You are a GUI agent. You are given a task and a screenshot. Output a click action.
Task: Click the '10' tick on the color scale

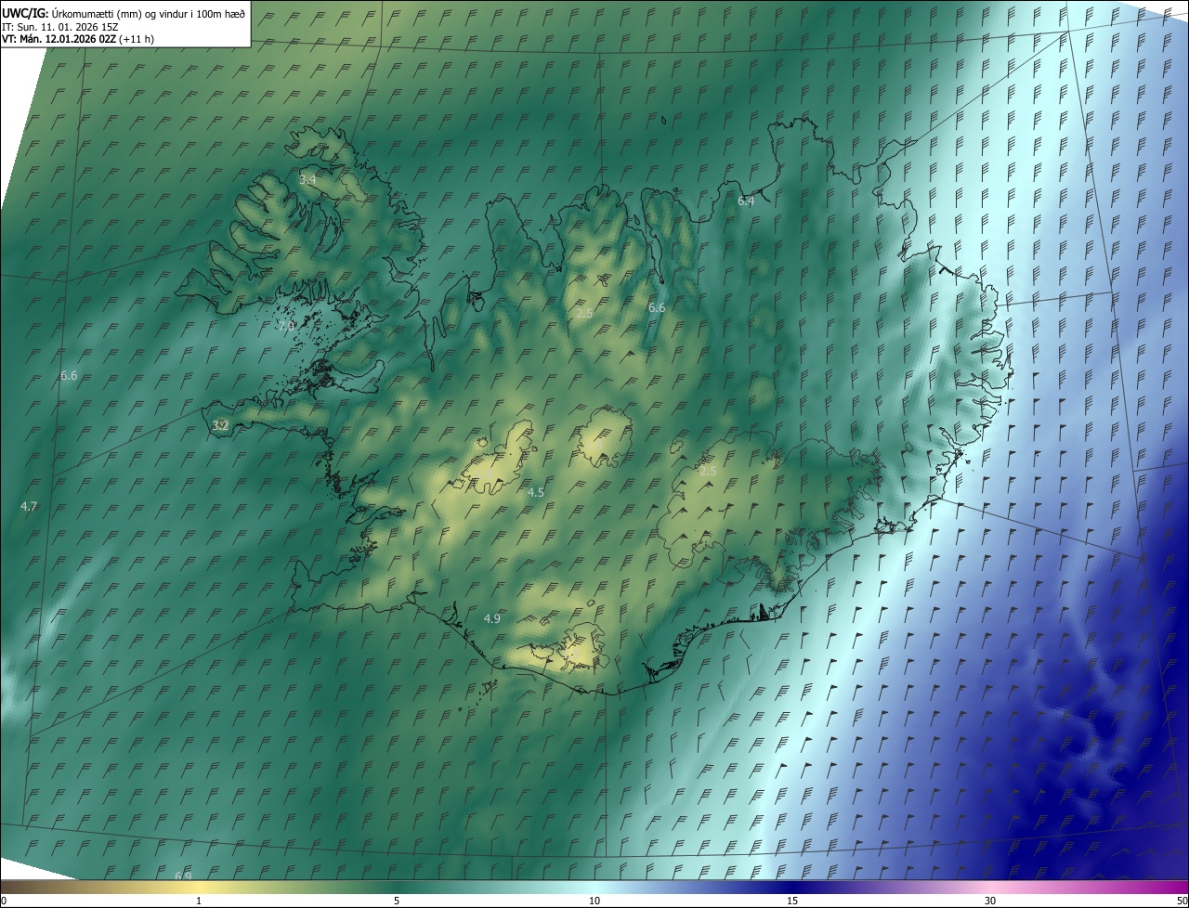(x=594, y=901)
